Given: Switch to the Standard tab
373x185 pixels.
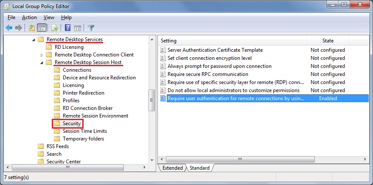Looking at the screenshot, I should click(x=199, y=168).
